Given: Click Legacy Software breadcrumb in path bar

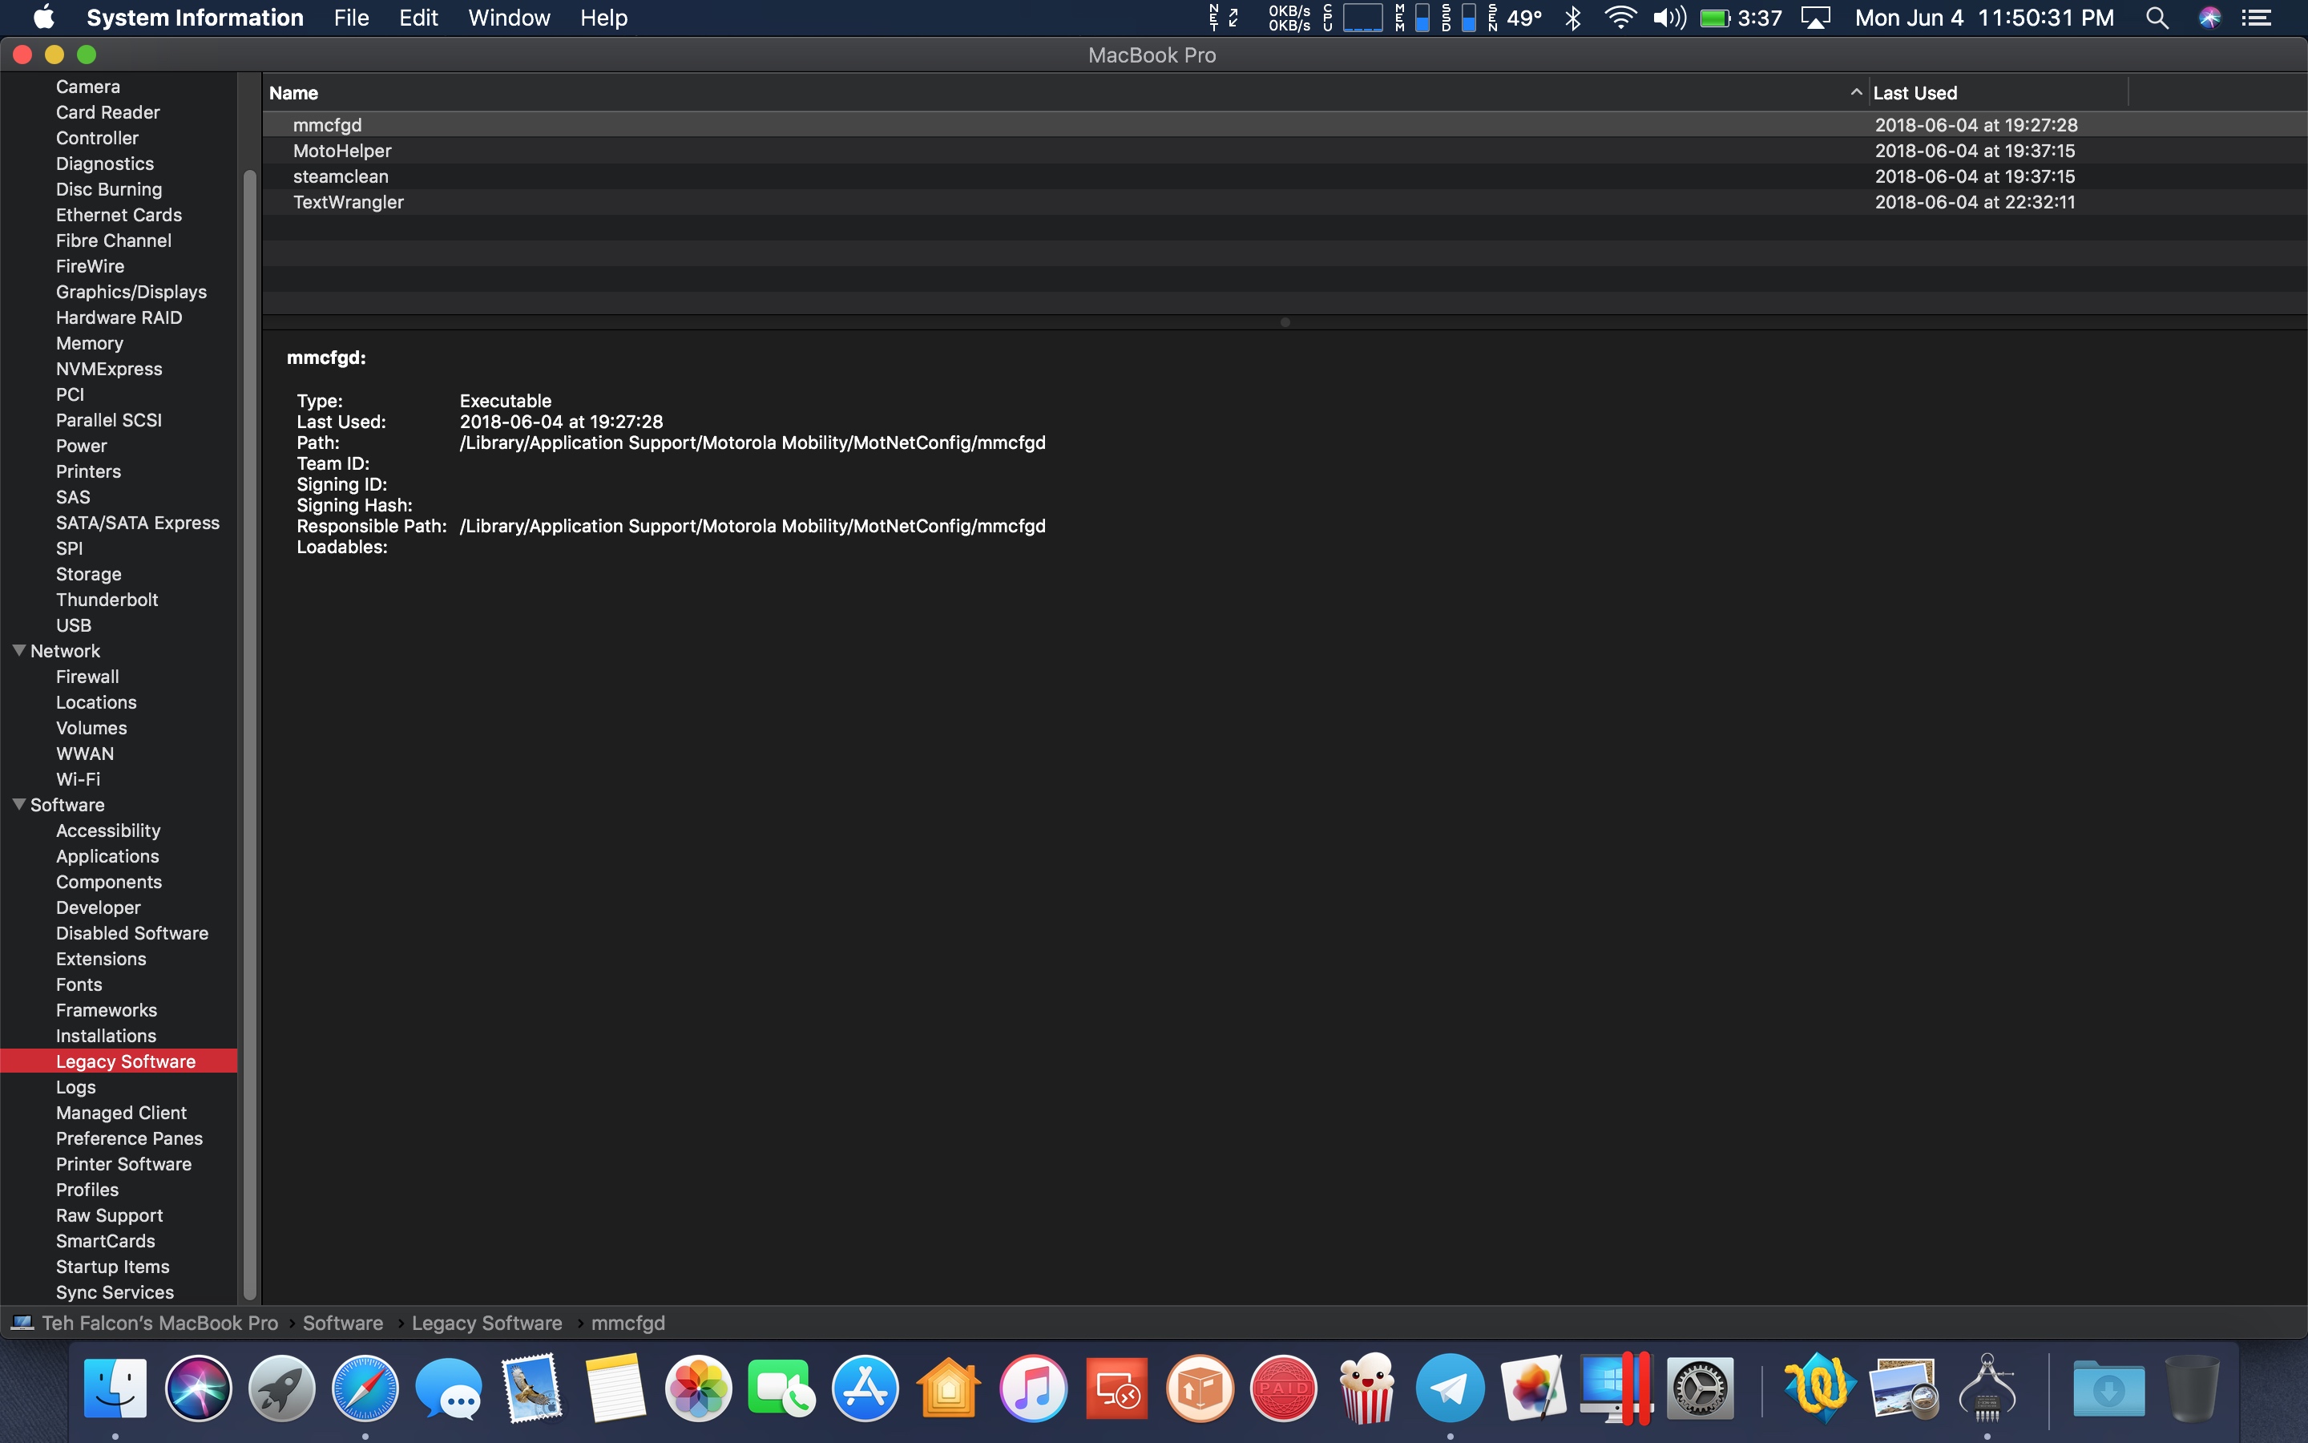Looking at the screenshot, I should 486,1323.
